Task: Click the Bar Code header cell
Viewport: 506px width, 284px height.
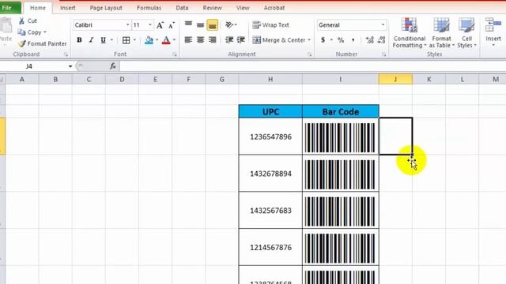Action: 341,112
